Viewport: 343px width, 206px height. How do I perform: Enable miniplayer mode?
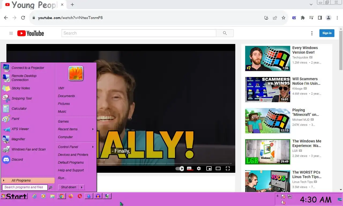pos(209,168)
